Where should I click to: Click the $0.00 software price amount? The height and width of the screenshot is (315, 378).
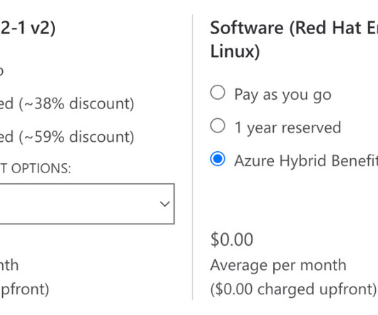[x=232, y=239]
